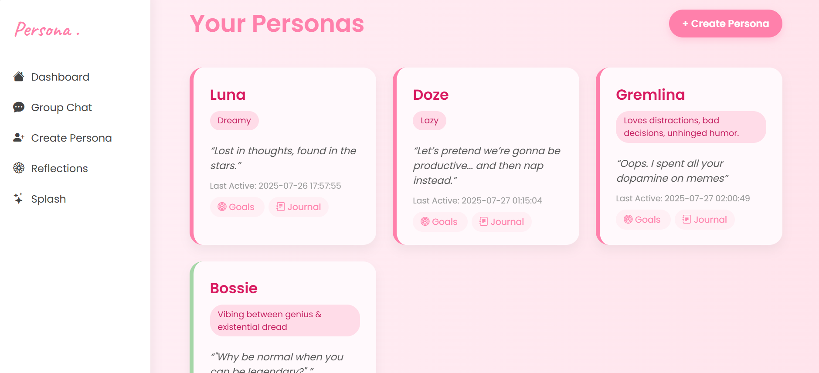View Doze's Goals

439,221
